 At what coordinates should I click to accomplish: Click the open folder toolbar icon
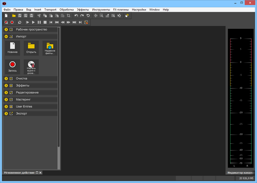(x=13, y=16)
